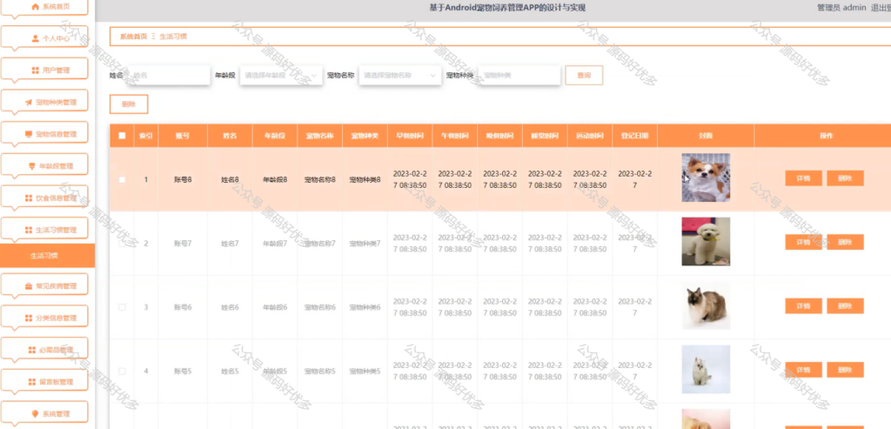Viewport: 891px width, 429px height.
Task: Click the briefcase icon for 常见疾病管理
Action: click(29, 286)
